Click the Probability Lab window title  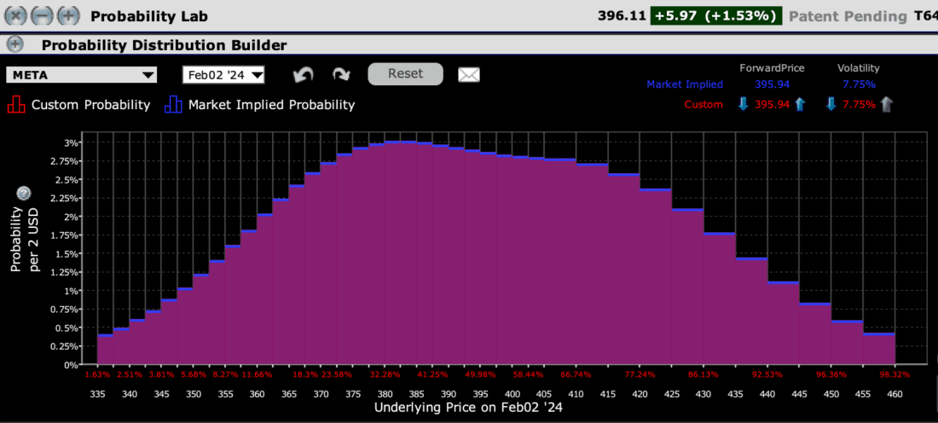pyautogui.click(x=148, y=16)
